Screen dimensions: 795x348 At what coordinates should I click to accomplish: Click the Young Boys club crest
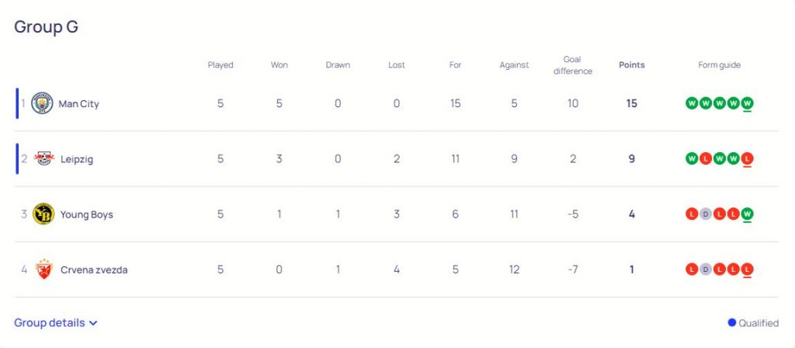[43, 214]
